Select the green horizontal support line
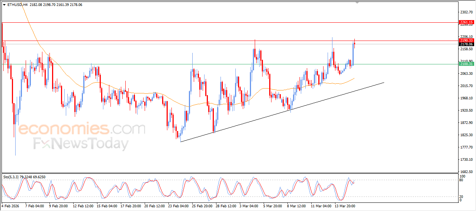This screenshot has height=211, width=476. click(x=230, y=64)
